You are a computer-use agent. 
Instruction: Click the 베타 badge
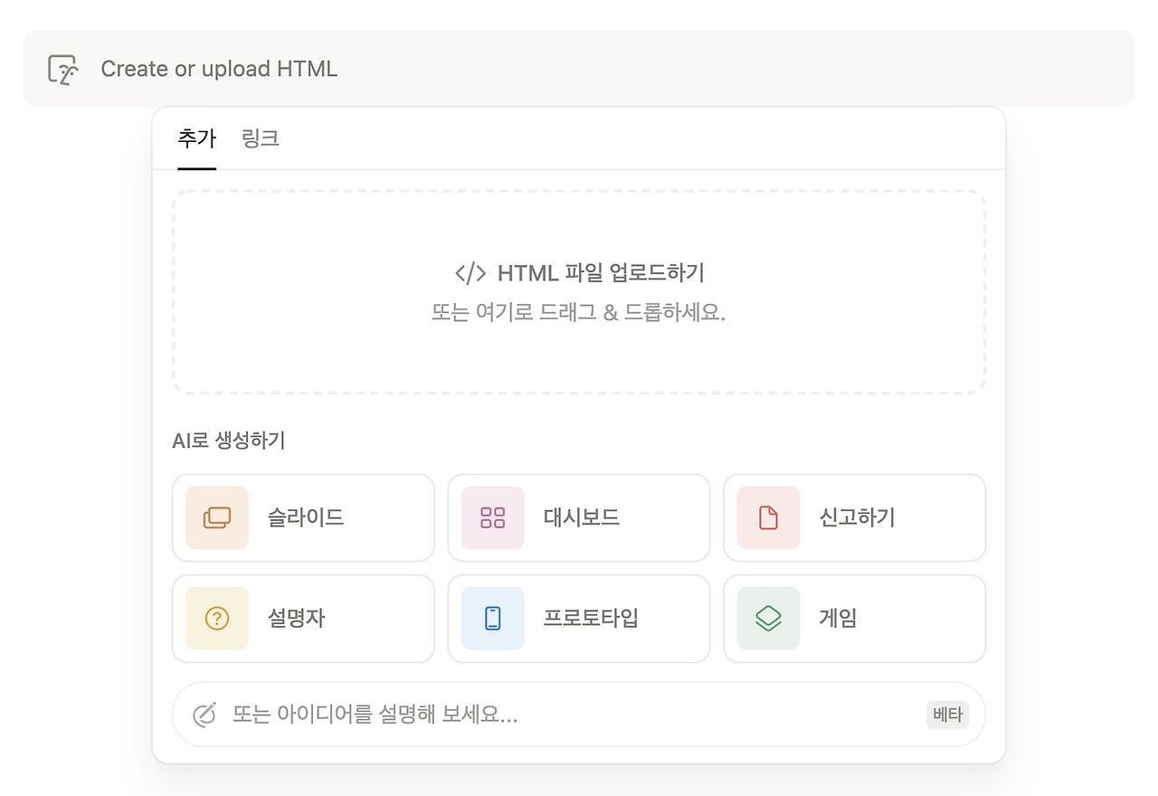947,715
